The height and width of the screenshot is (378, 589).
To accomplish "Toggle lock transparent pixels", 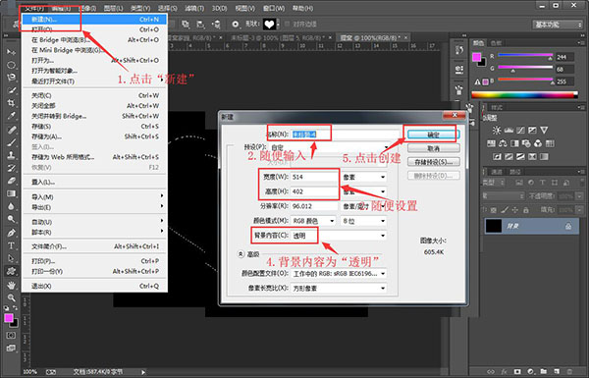I will [x=494, y=210].
